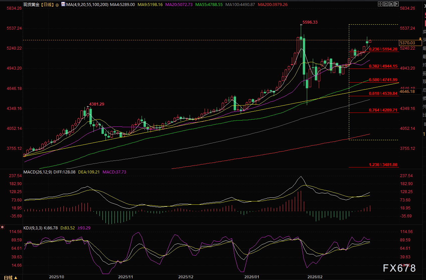Expand the 日线 period selector at bottom left
This screenshot has height=280, width=426.
pyautogui.click(x=10, y=277)
